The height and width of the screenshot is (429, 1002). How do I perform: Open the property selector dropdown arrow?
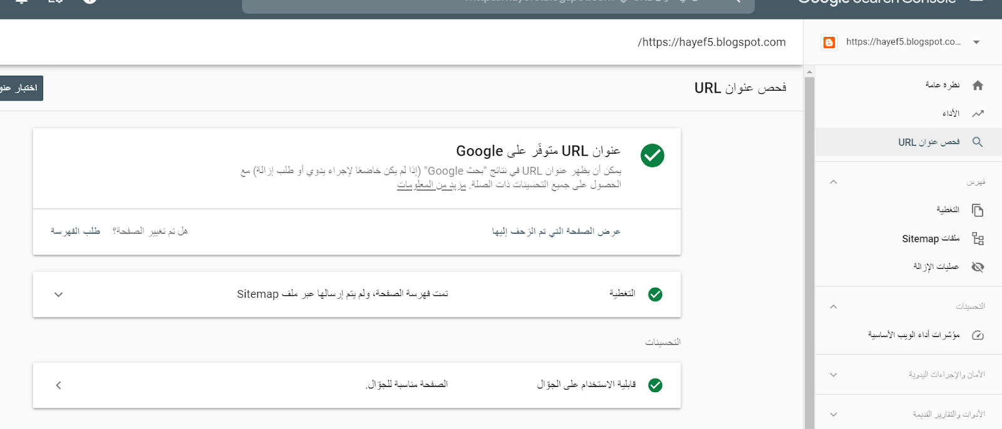[976, 43]
